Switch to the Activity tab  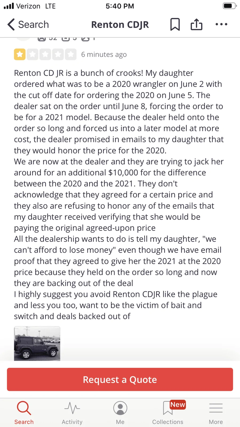(72, 413)
